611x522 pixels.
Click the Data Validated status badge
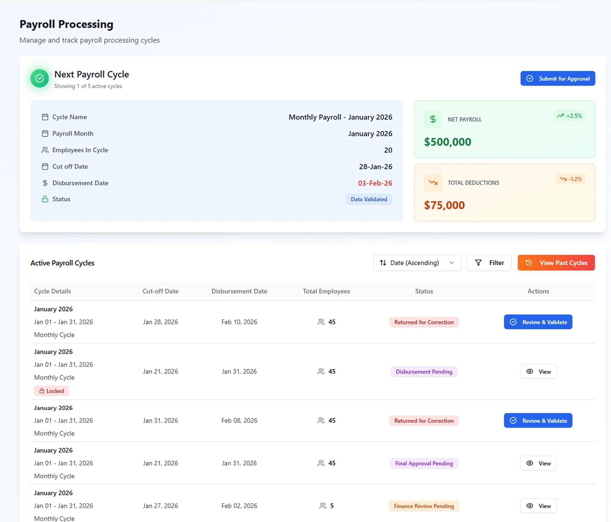click(x=369, y=199)
